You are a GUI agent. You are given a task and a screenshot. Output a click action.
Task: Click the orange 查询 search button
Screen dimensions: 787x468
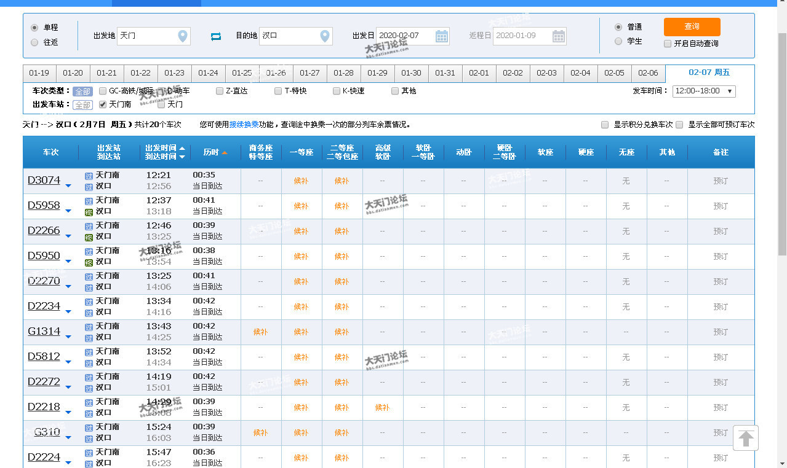pos(692,26)
